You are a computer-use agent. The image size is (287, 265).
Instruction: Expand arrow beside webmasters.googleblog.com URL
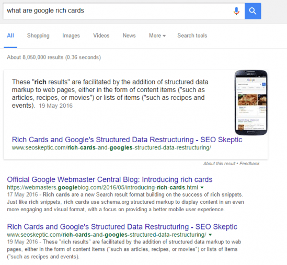coord(202,188)
